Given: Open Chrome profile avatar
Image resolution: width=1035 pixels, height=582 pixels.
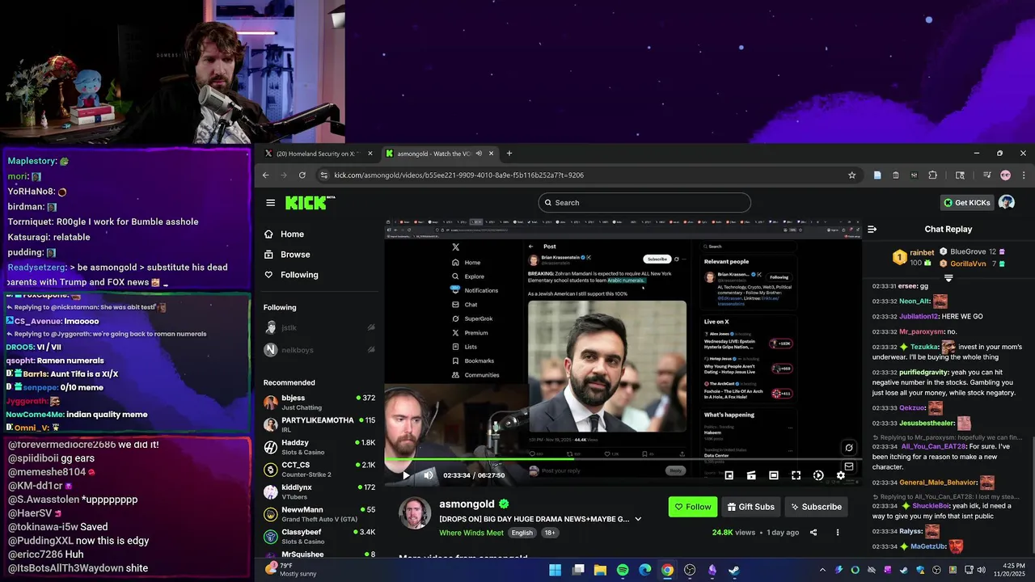Looking at the screenshot, I should [x=1006, y=175].
